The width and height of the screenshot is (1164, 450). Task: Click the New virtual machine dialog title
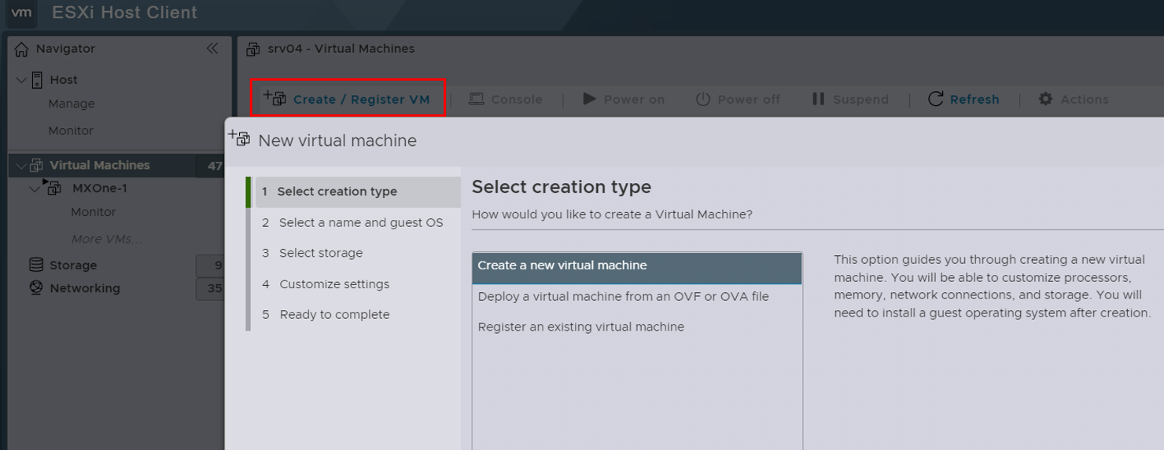tap(337, 141)
